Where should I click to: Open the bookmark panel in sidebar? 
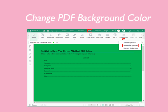pos(30,46)
